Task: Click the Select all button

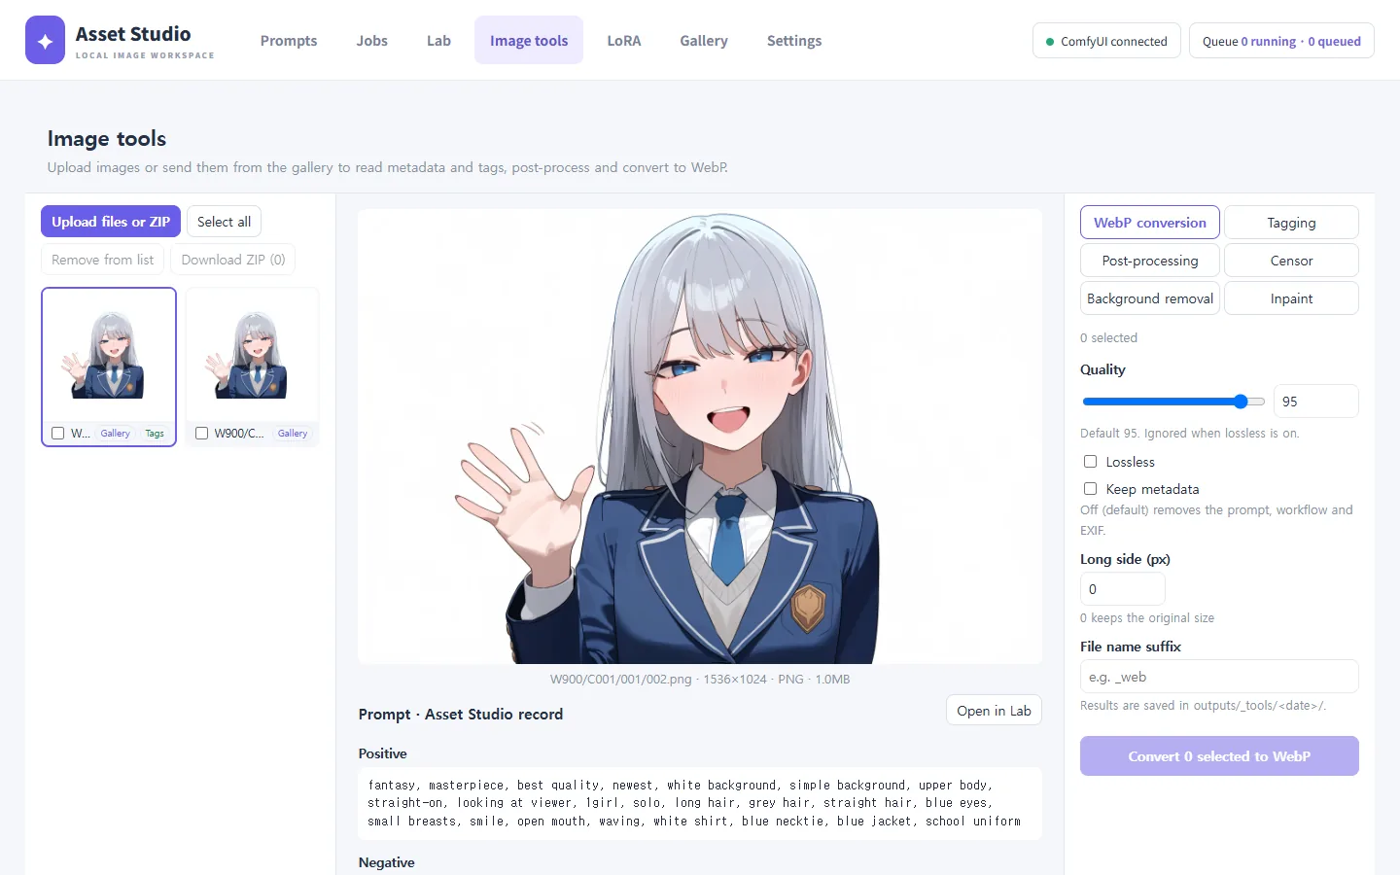Action: [224, 222]
